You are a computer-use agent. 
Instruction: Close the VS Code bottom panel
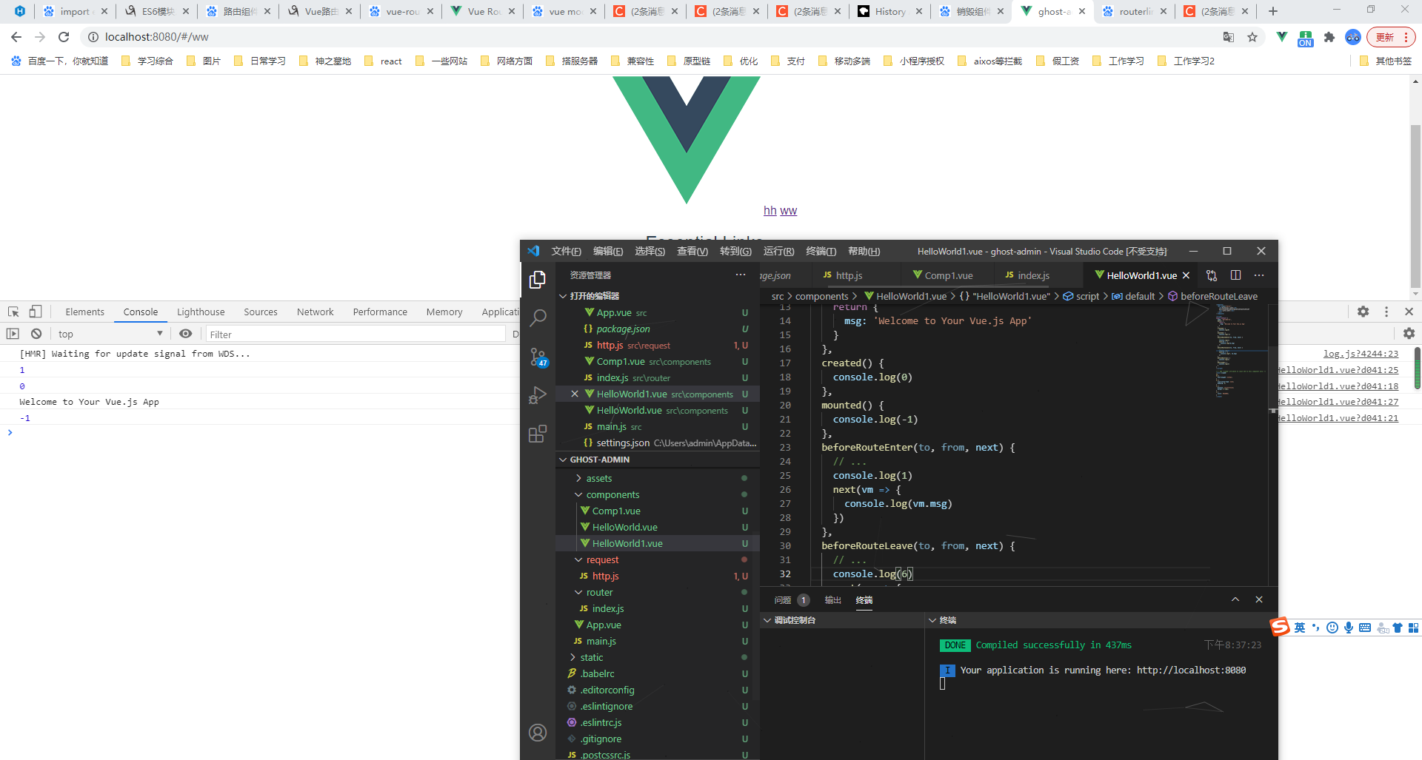[1259, 599]
